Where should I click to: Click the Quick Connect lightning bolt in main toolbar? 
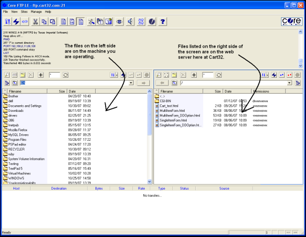click(16, 21)
